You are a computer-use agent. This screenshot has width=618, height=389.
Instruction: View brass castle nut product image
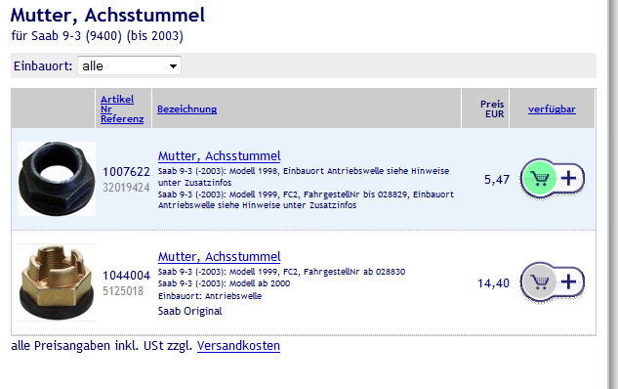(57, 282)
